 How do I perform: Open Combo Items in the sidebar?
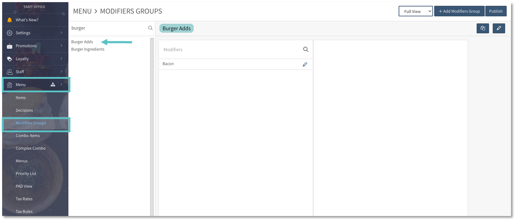click(x=28, y=135)
